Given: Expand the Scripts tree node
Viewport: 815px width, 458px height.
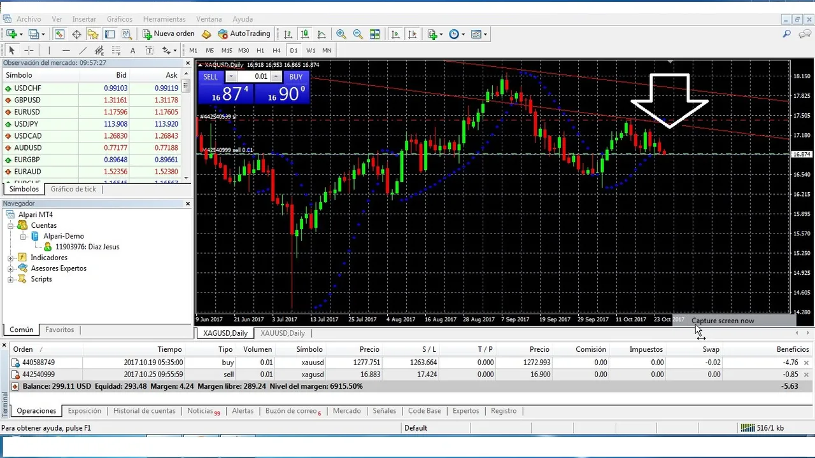Looking at the screenshot, I should [x=11, y=279].
